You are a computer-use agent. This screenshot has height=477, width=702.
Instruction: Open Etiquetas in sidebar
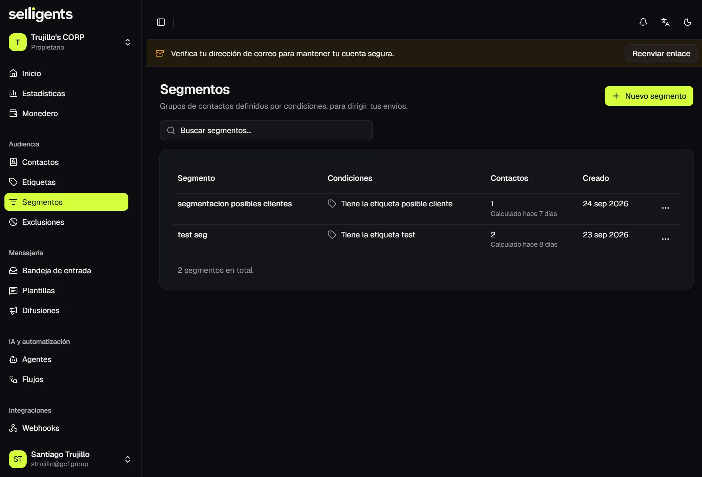(66, 182)
